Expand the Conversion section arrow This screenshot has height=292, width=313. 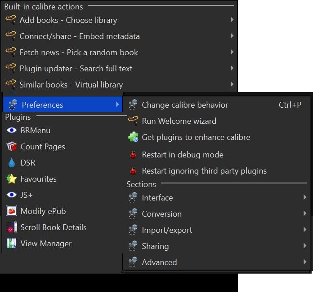(x=305, y=213)
